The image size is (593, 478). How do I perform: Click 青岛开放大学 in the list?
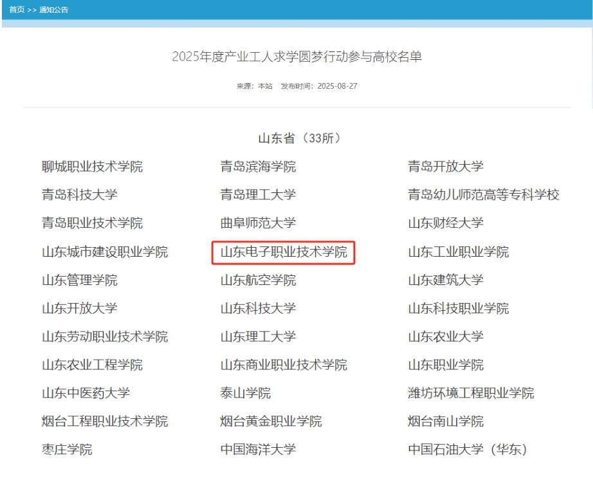pos(445,167)
